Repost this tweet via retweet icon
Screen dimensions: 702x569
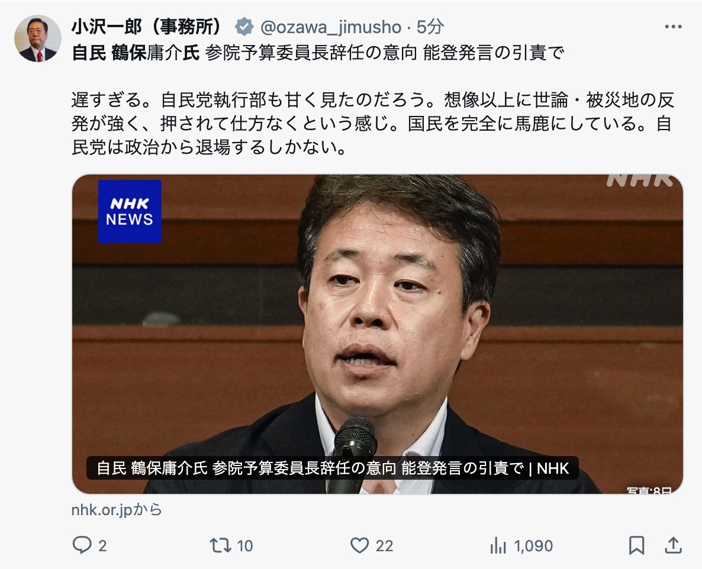220,545
